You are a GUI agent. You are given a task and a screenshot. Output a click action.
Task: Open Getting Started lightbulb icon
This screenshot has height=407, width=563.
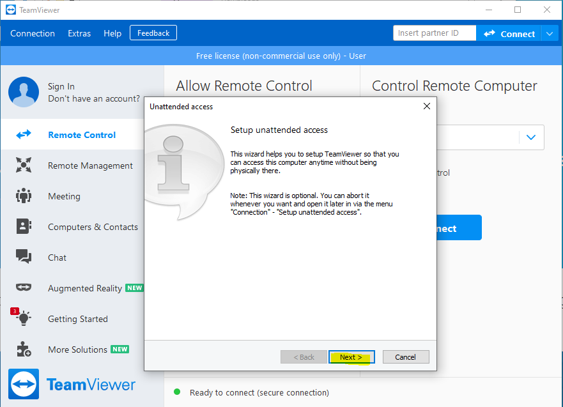(24, 319)
